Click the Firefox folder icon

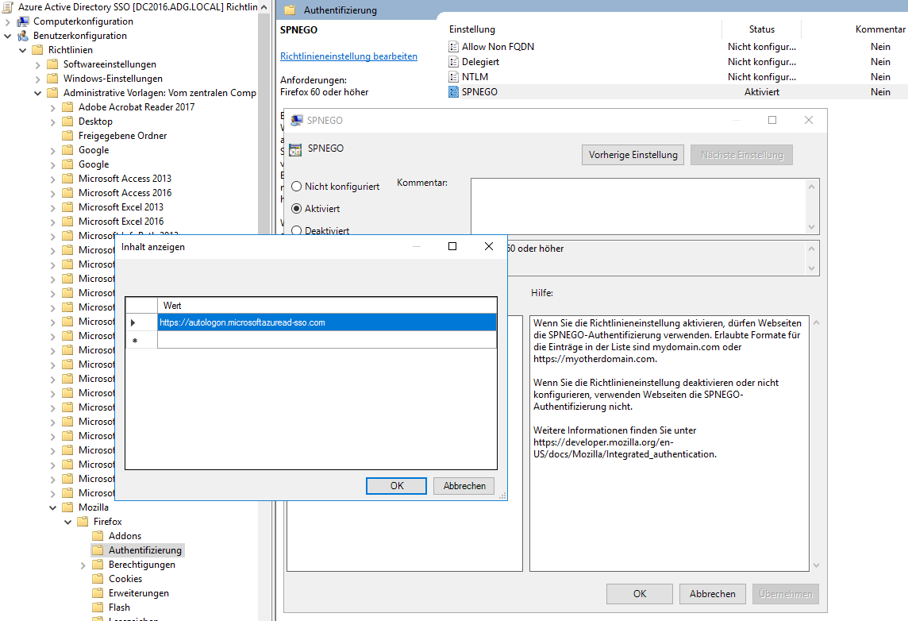pyautogui.click(x=83, y=522)
